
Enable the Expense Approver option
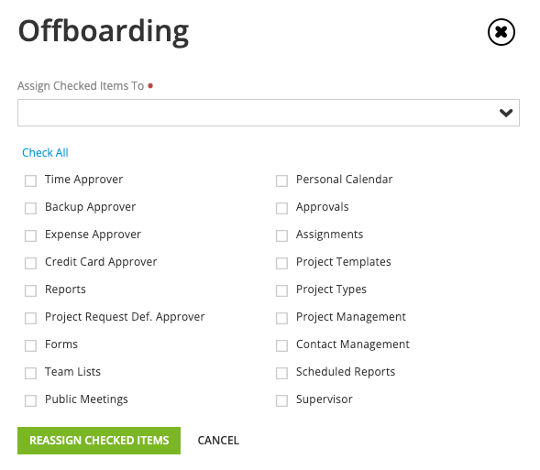[30, 235]
